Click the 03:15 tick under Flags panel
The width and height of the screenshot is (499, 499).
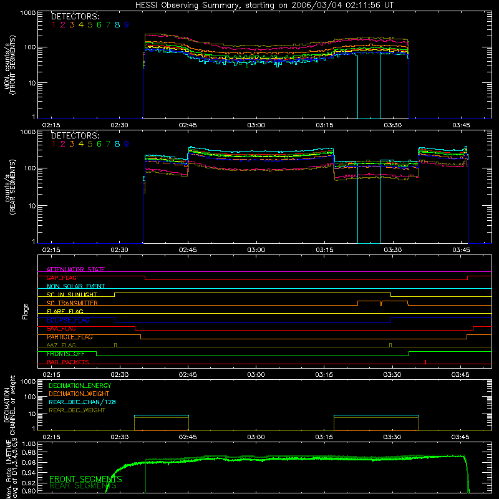pyautogui.click(x=324, y=375)
